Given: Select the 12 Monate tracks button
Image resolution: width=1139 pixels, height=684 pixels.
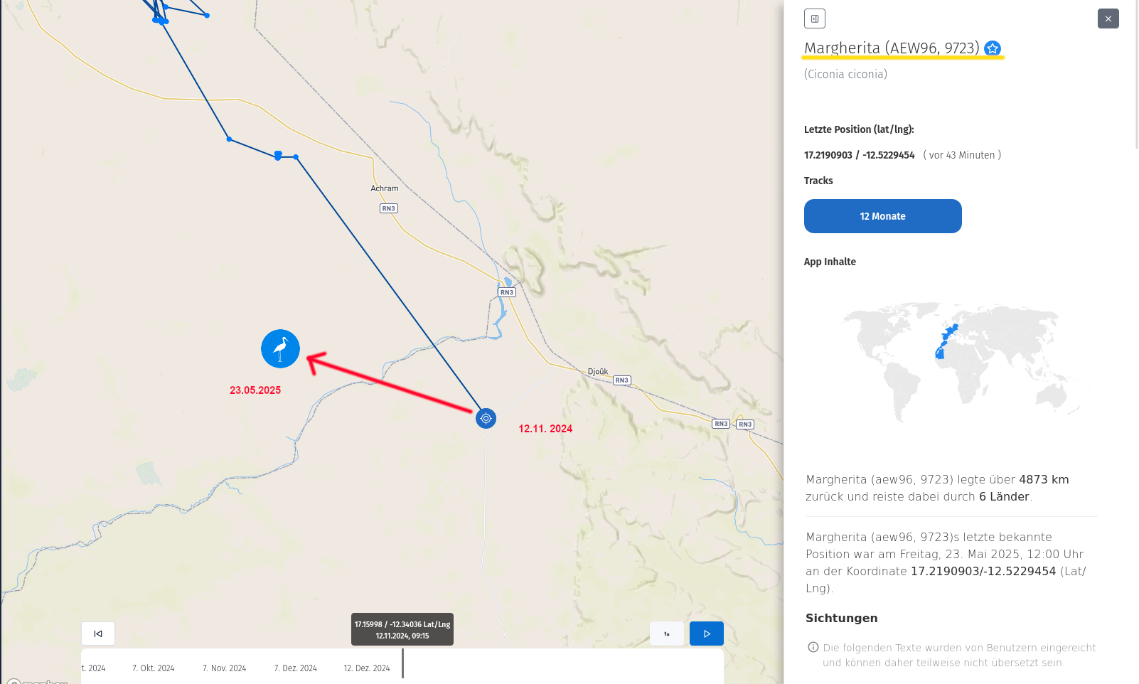Looking at the screenshot, I should (x=882, y=216).
